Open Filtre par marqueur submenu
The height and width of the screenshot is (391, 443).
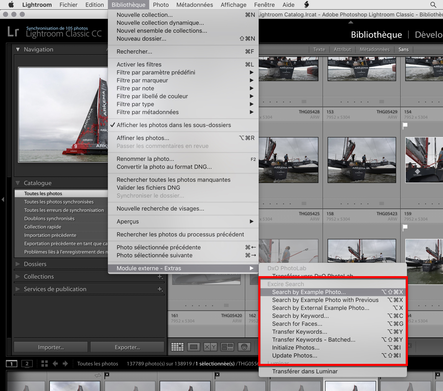183,81
